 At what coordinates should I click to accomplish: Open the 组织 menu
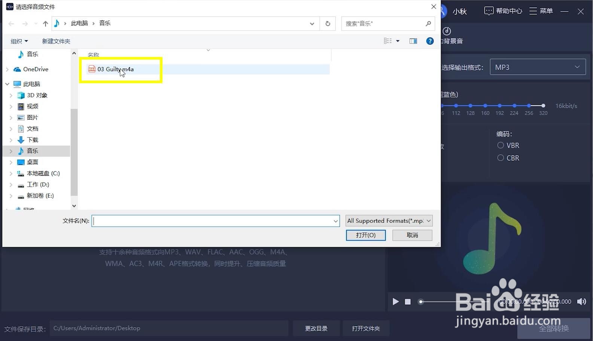(x=19, y=41)
